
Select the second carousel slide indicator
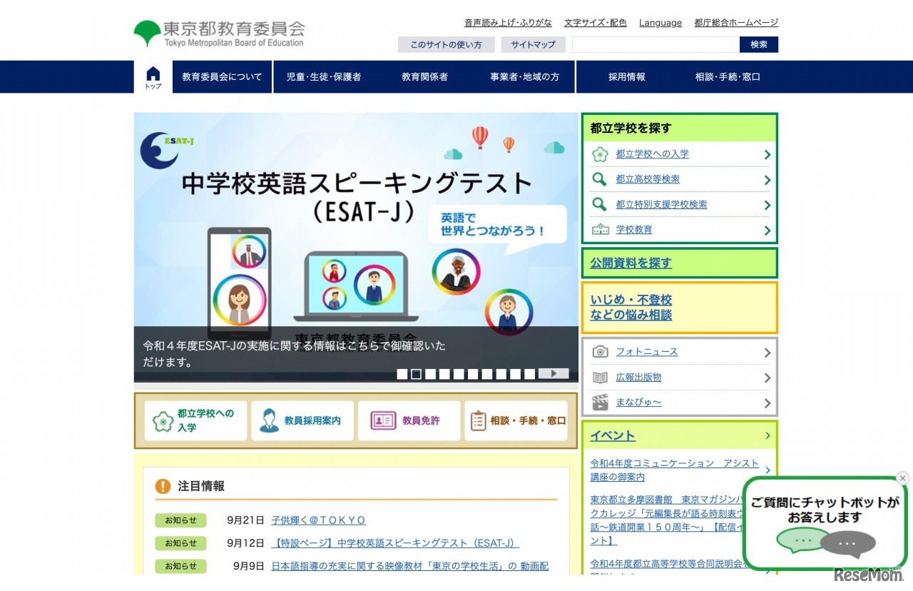pyautogui.click(x=416, y=374)
